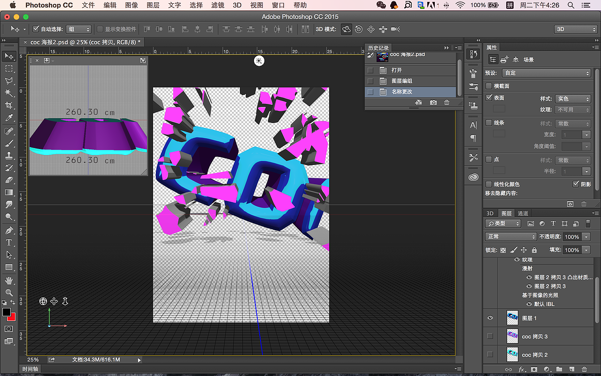The height and width of the screenshot is (376, 601).
Task: Create a new group in Layers panel
Action: pos(559,369)
